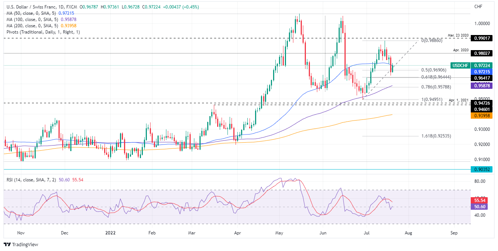Click the TradingView text link
This screenshot has height=251, width=498.
point(25,244)
